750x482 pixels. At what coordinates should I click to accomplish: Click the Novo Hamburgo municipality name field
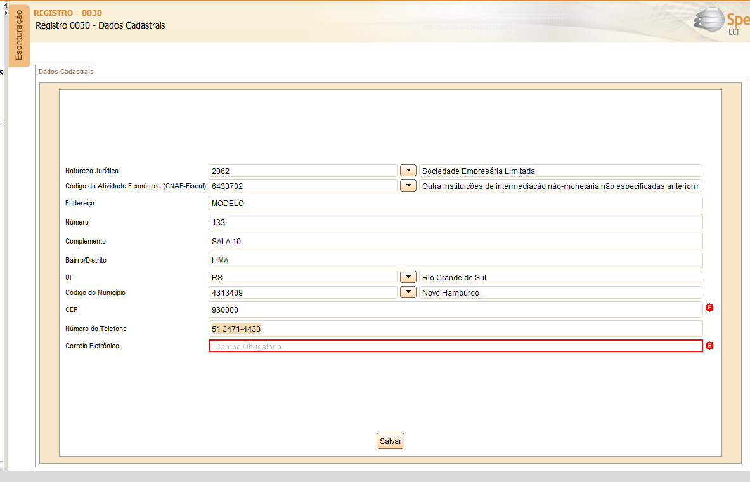tap(560, 292)
